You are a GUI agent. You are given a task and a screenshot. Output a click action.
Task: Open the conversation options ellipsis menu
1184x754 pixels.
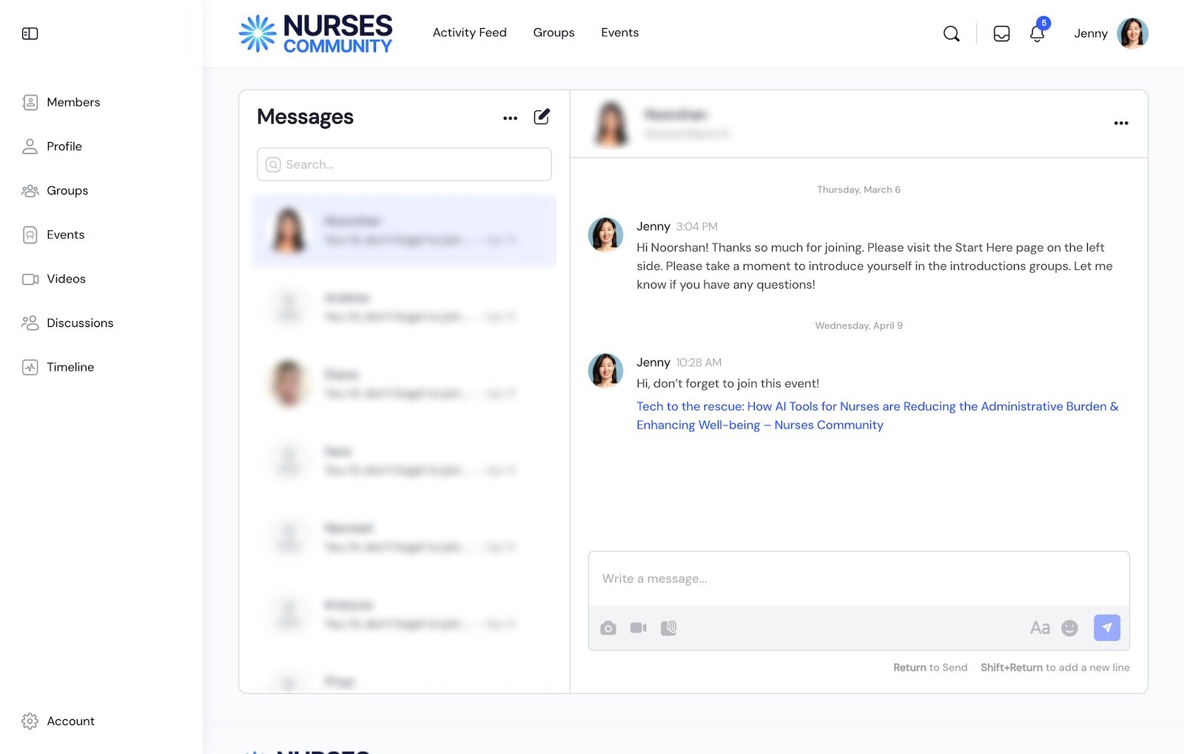(x=1120, y=123)
